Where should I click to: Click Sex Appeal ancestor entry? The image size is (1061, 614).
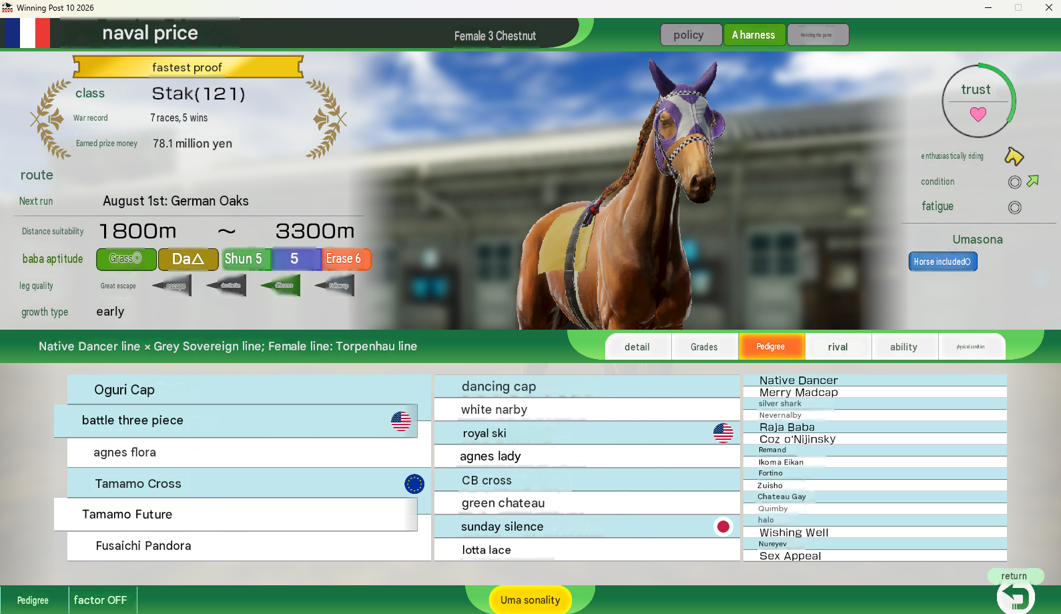875,556
